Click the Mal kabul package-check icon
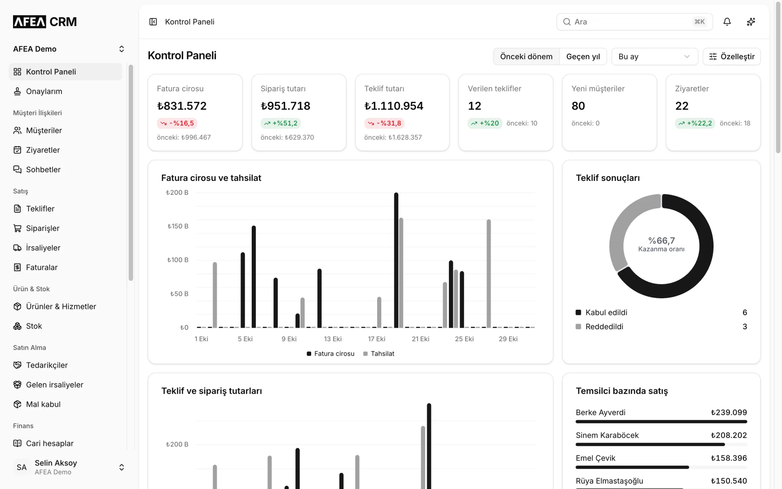 click(x=17, y=404)
